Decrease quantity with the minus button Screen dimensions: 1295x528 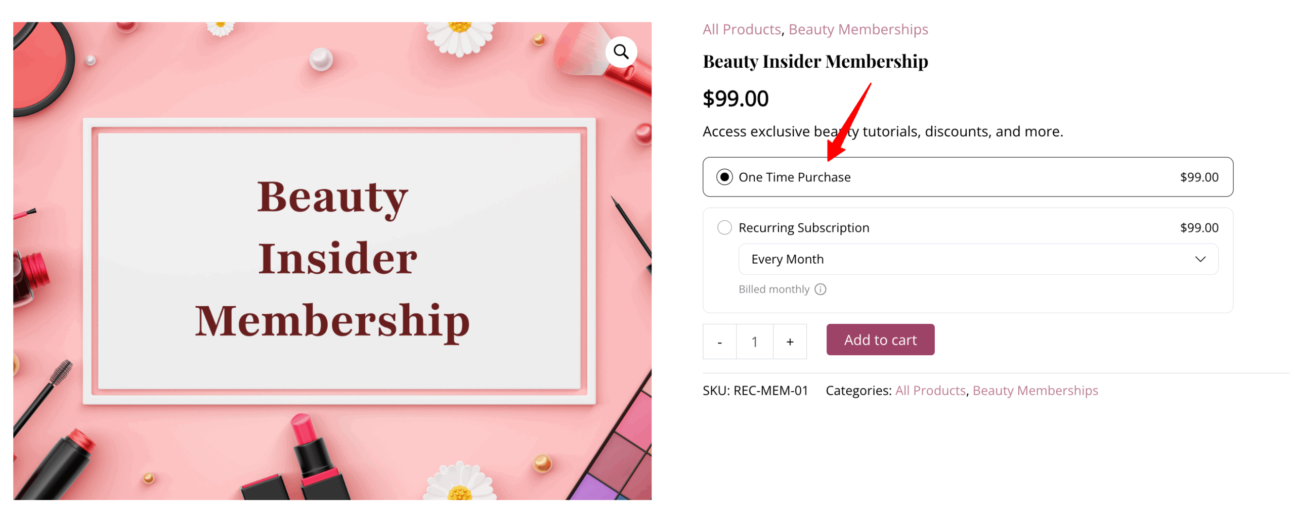point(719,342)
